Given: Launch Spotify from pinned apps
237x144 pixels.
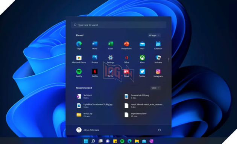Looking at the screenshot, I should point(79,73).
